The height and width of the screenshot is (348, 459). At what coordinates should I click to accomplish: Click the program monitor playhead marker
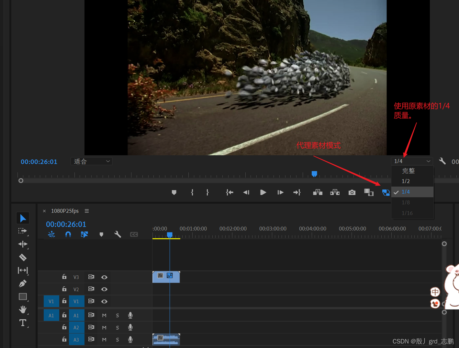click(314, 174)
